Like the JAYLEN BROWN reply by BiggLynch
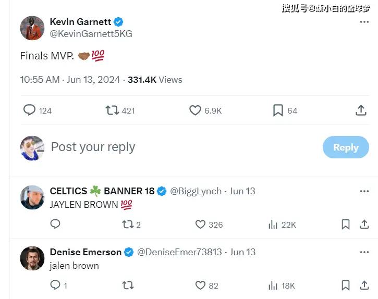Screen dimensions: 378x299 [200, 225]
